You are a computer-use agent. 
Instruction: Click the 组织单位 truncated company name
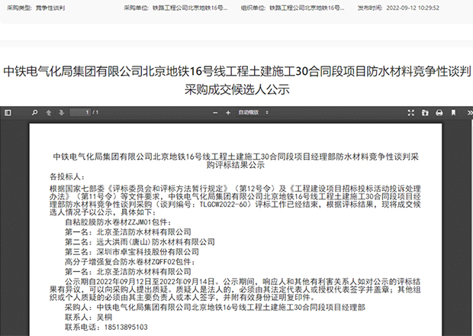coord(307,8)
